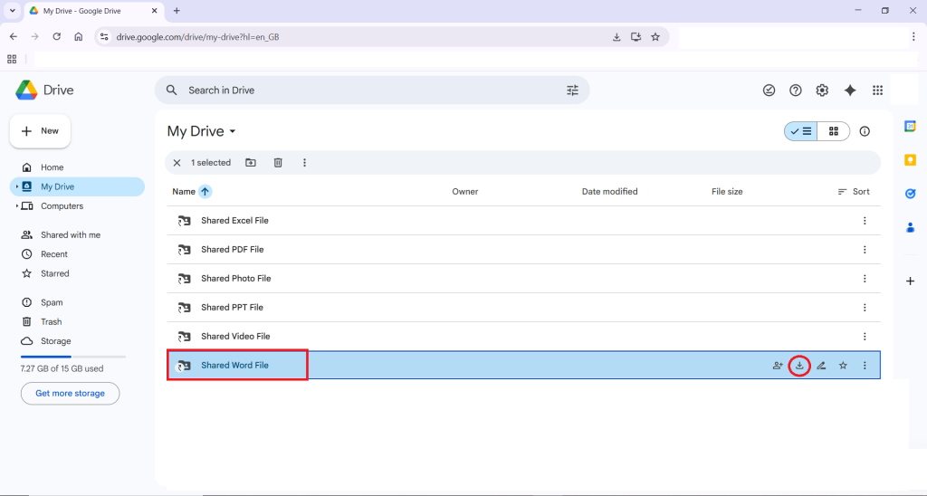927x496 pixels.
Task: Click the move to folder icon
Action: (x=251, y=163)
